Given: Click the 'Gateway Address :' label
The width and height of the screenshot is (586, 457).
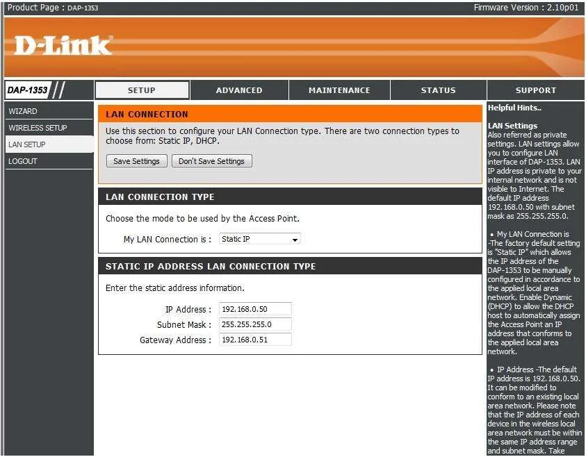Looking at the screenshot, I should click(176, 340).
